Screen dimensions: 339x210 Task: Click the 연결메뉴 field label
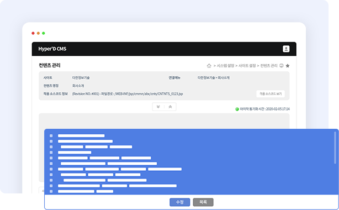[174, 78]
